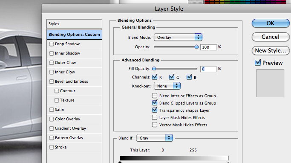Click the Drop Shadow label
Image resolution: width=291 pixels, height=163 pixels.
click(x=67, y=44)
